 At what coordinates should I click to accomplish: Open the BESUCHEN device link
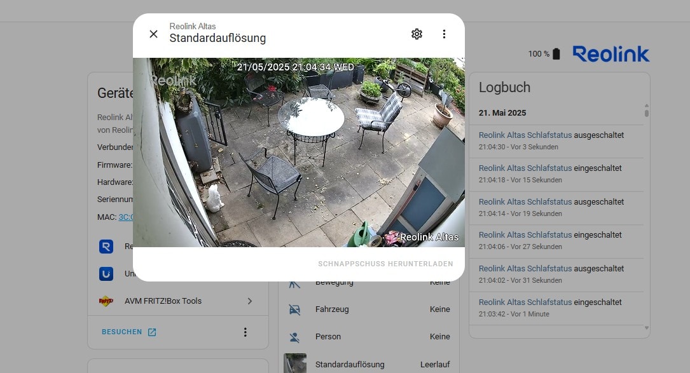[129, 332]
